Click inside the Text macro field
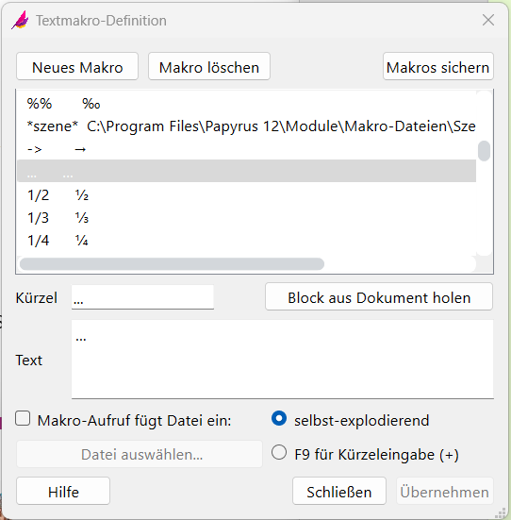 [x=282, y=360]
